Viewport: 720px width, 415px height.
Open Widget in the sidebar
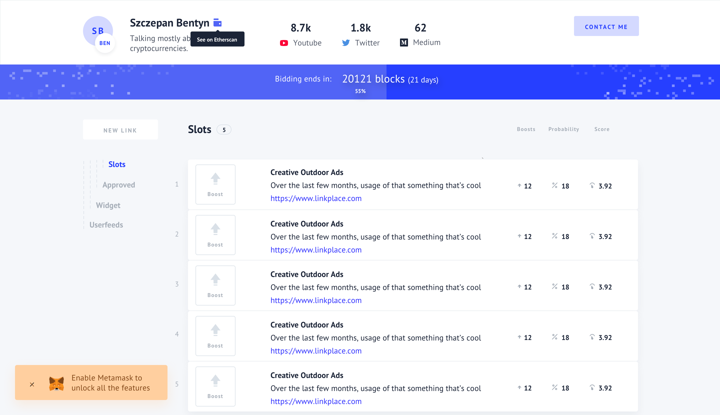tap(108, 205)
